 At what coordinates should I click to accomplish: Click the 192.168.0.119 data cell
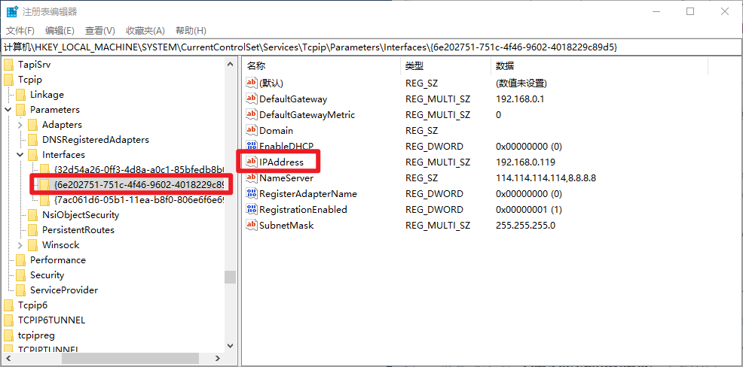pyautogui.click(x=525, y=162)
